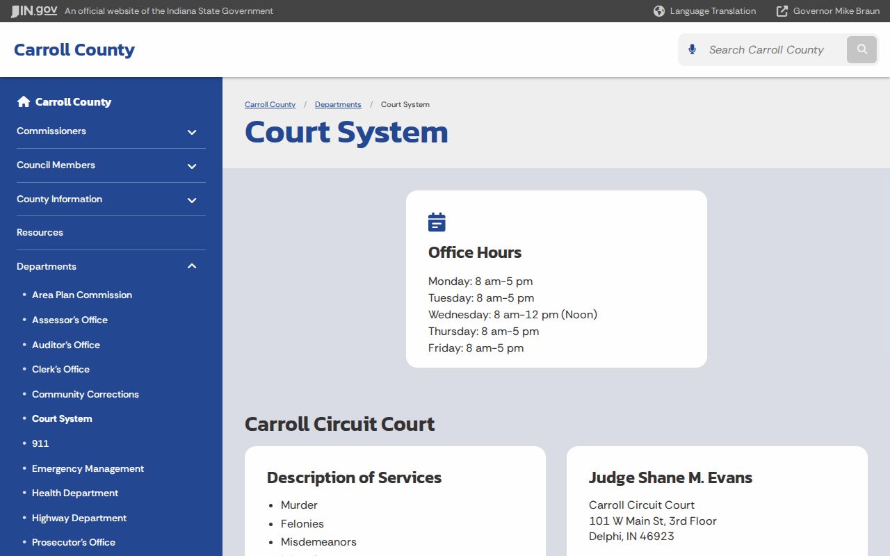
Task: Click the Departments breadcrumb link
Action: tap(338, 104)
